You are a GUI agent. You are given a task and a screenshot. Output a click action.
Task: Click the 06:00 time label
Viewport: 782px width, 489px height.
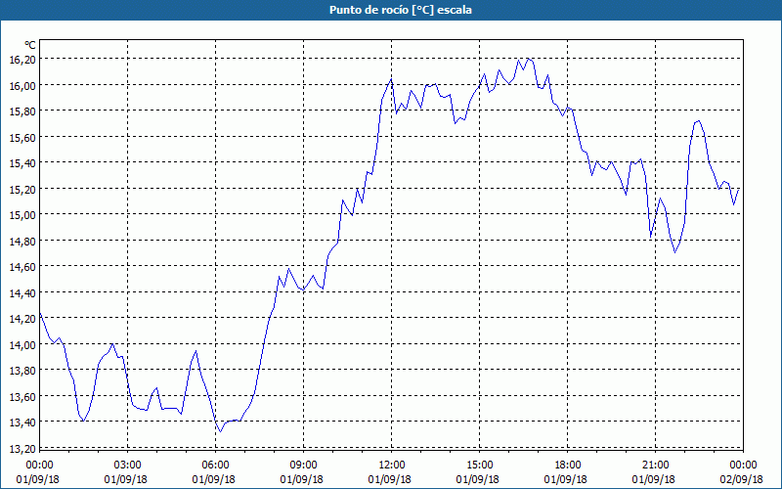click(215, 466)
